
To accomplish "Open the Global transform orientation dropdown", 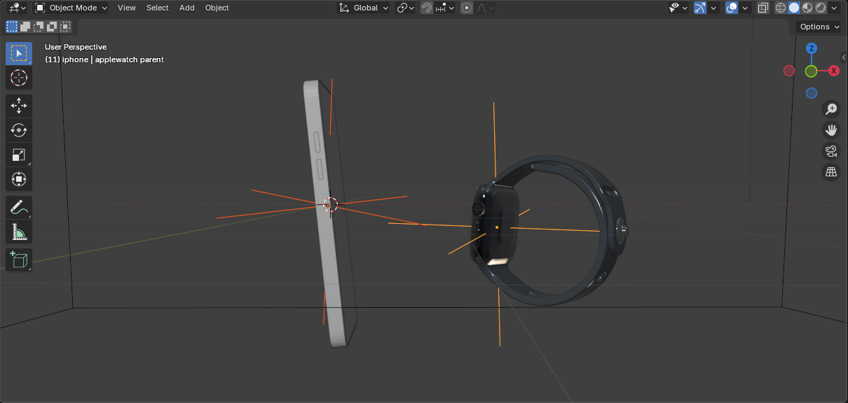I will [364, 8].
